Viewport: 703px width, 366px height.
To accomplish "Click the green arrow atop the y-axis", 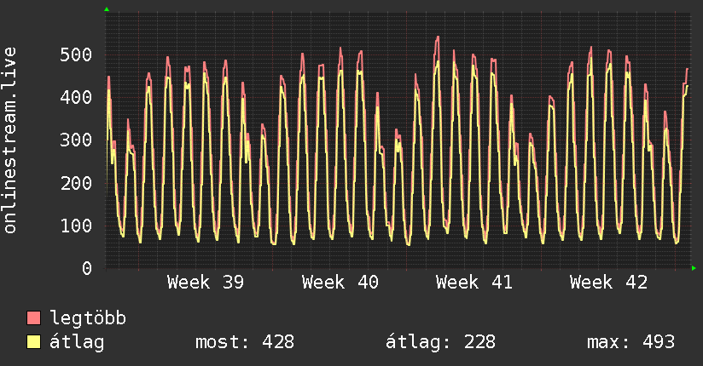I will 107,9.
